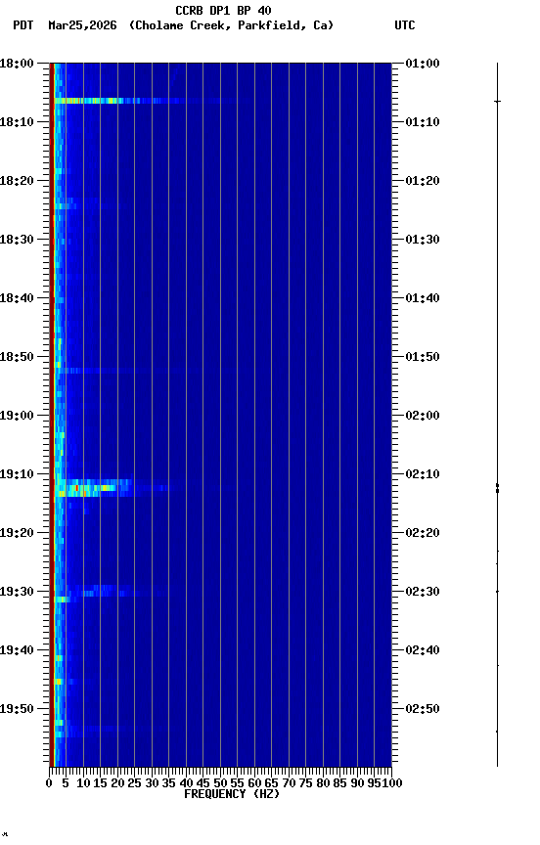This screenshot has height=845, width=540.
Task: Click the 19:50 PDT time label
Action: pos(17,710)
